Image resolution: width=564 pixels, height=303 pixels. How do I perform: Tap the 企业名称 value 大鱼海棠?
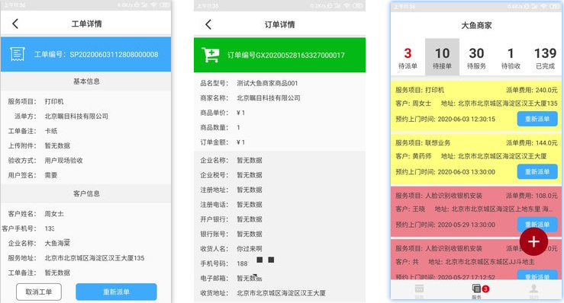click(x=57, y=244)
